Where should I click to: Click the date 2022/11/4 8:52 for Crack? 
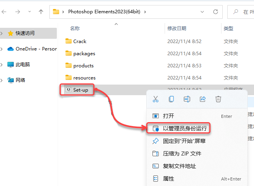pyautogui.click(x=184, y=42)
